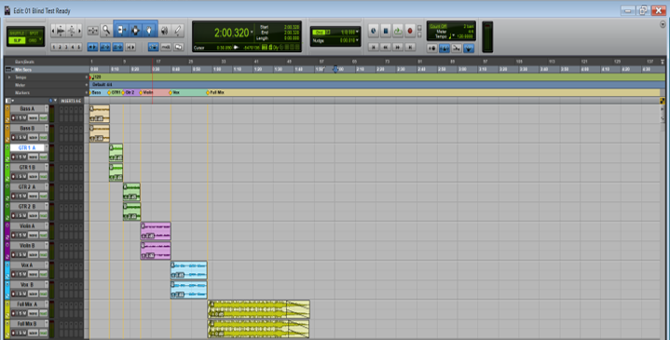670x340 pixels.
Task: Click Go to End transport button
Action: pos(410,47)
